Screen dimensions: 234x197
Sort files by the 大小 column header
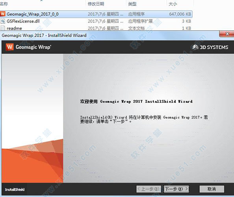tap(173, 4)
